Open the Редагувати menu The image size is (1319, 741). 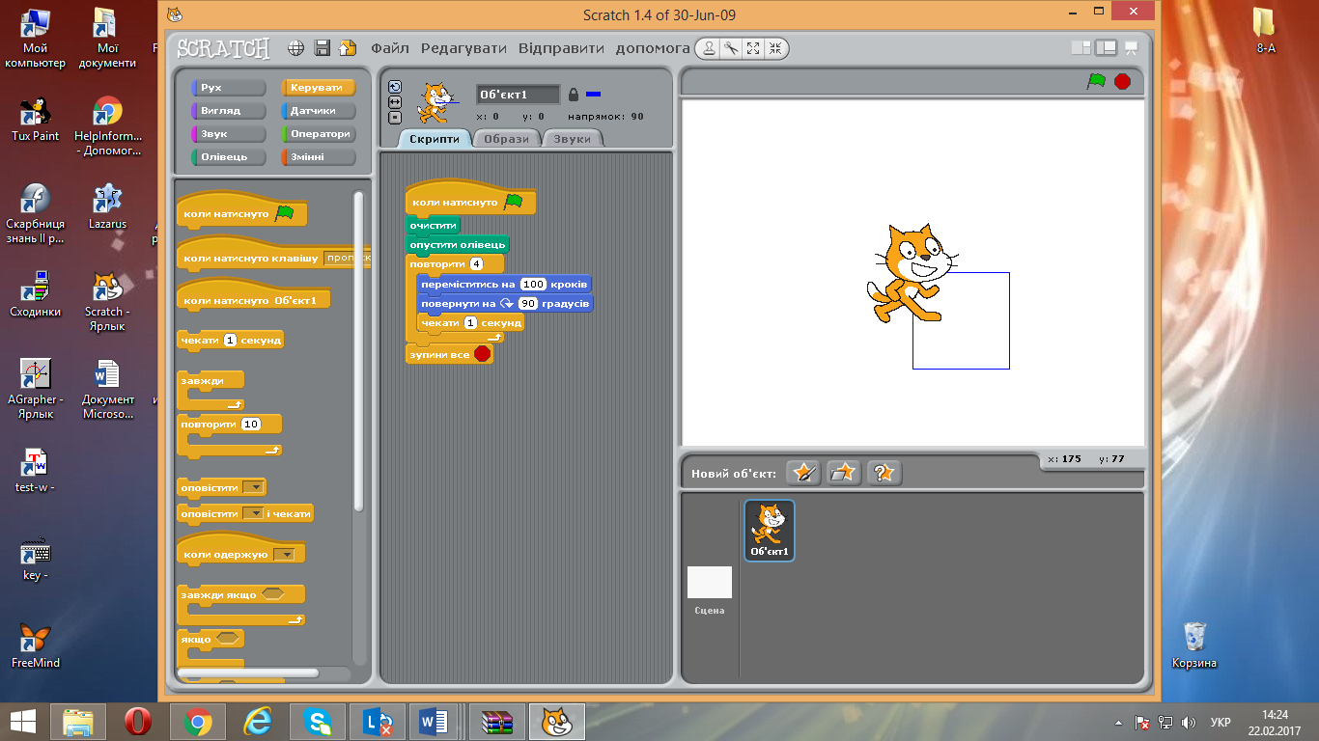(463, 48)
